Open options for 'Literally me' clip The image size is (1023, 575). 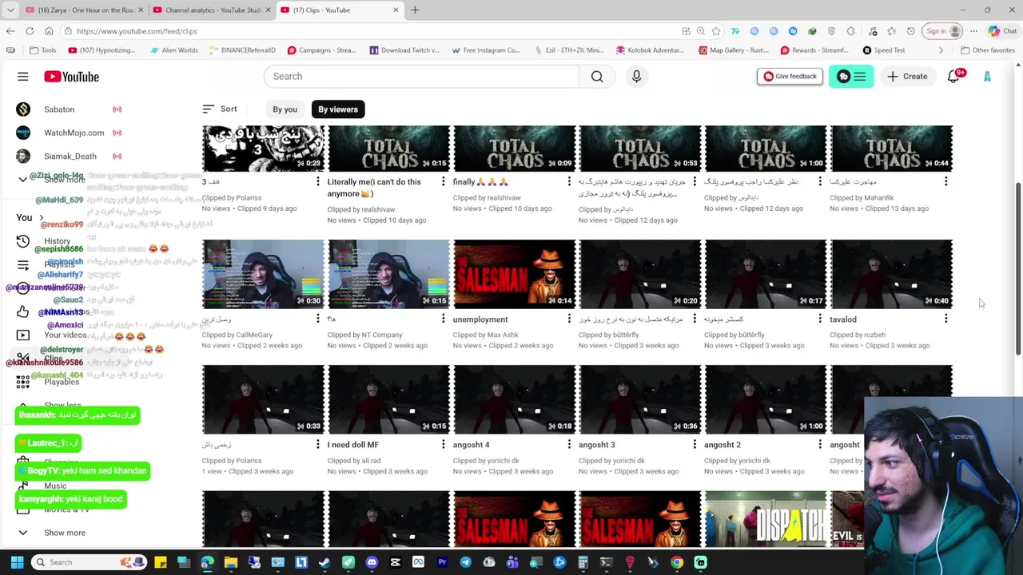point(444,182)
